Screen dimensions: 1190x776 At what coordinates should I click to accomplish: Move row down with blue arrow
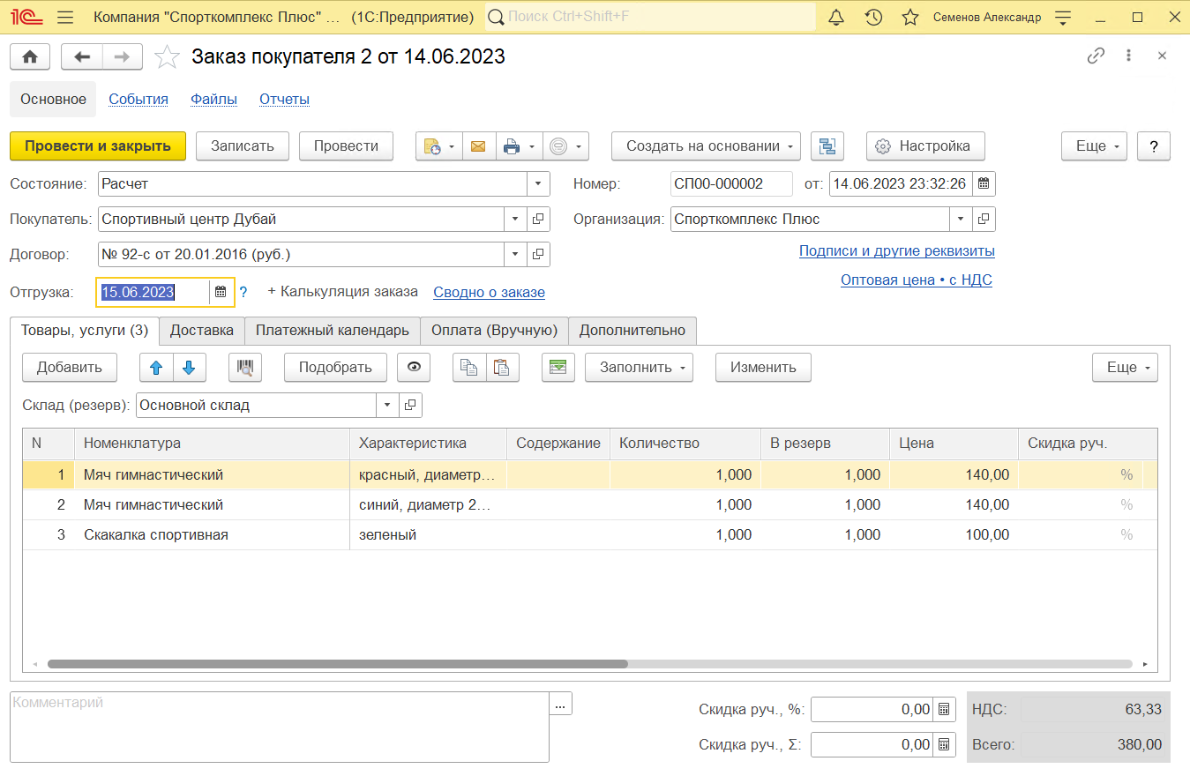click(189, 368)
